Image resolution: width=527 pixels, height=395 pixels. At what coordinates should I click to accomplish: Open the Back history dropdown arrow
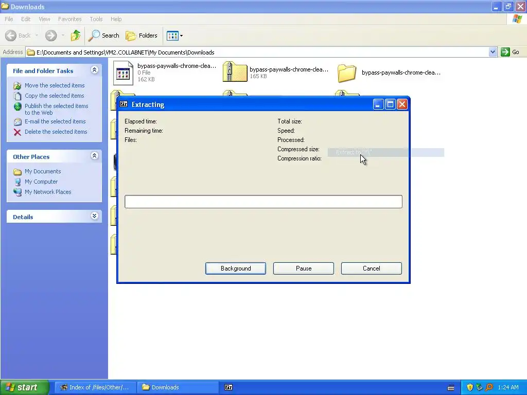tap(37, 35)
